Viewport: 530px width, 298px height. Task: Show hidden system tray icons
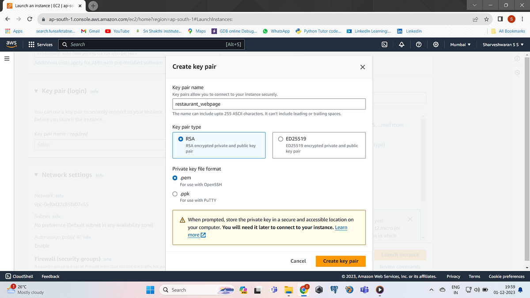pos(432,290)
